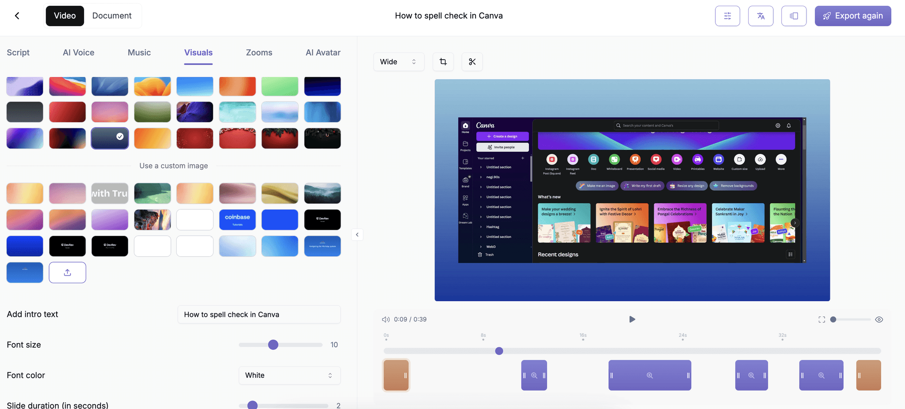The width and height of the screenshot is (905, 409).
Task: Open the Wide aspect ratio dropdown
Action: click(x=398, y=62)
